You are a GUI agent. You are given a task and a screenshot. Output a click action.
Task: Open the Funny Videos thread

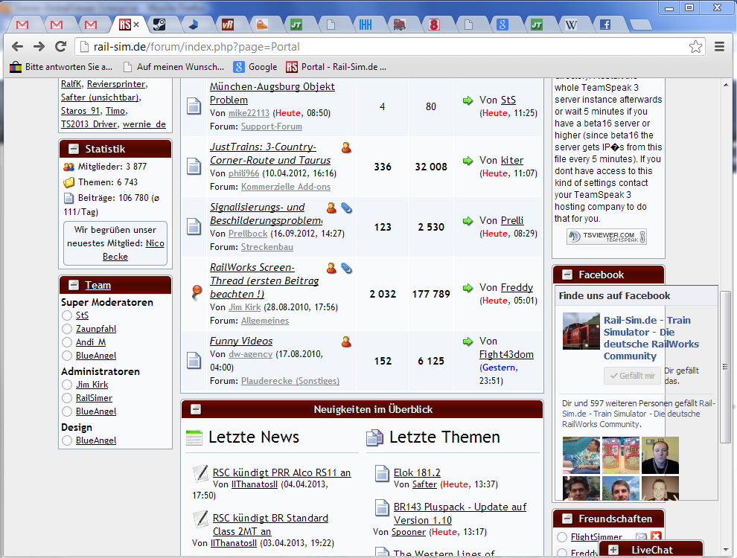tap(241, 341)
